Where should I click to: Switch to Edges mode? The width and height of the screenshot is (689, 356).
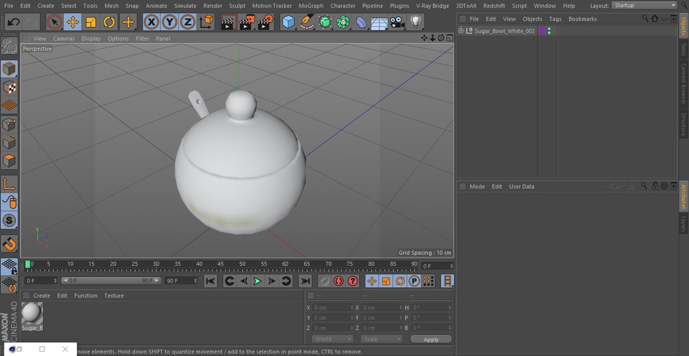click(x=9, y=143)
